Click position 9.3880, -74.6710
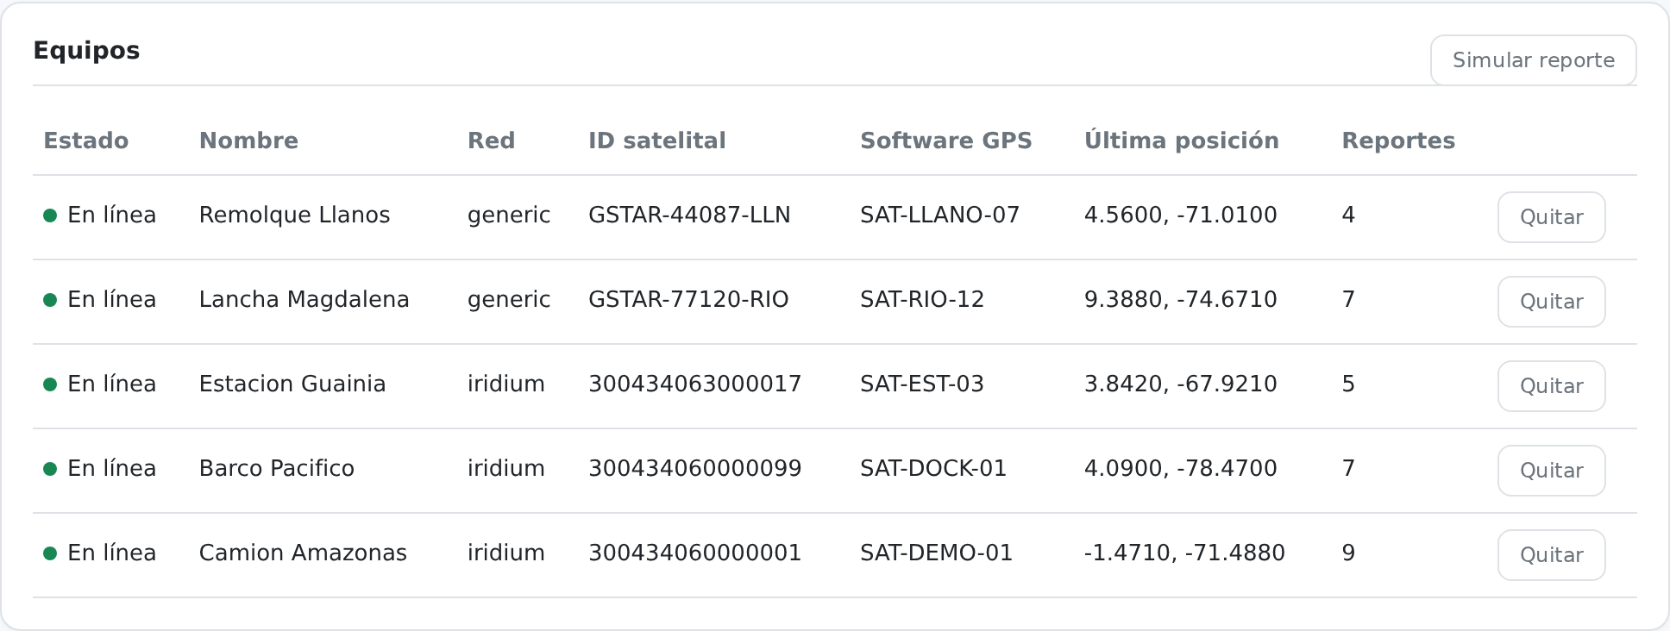The height and width of the screenshot is (631, 1670). [1180, 300]
